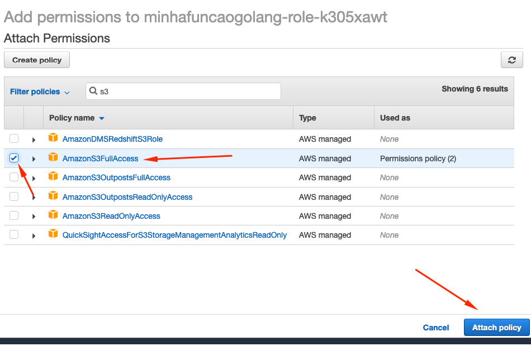Check the AmazonS3ReadOnlyAccess checkbox

coord(13,215)
